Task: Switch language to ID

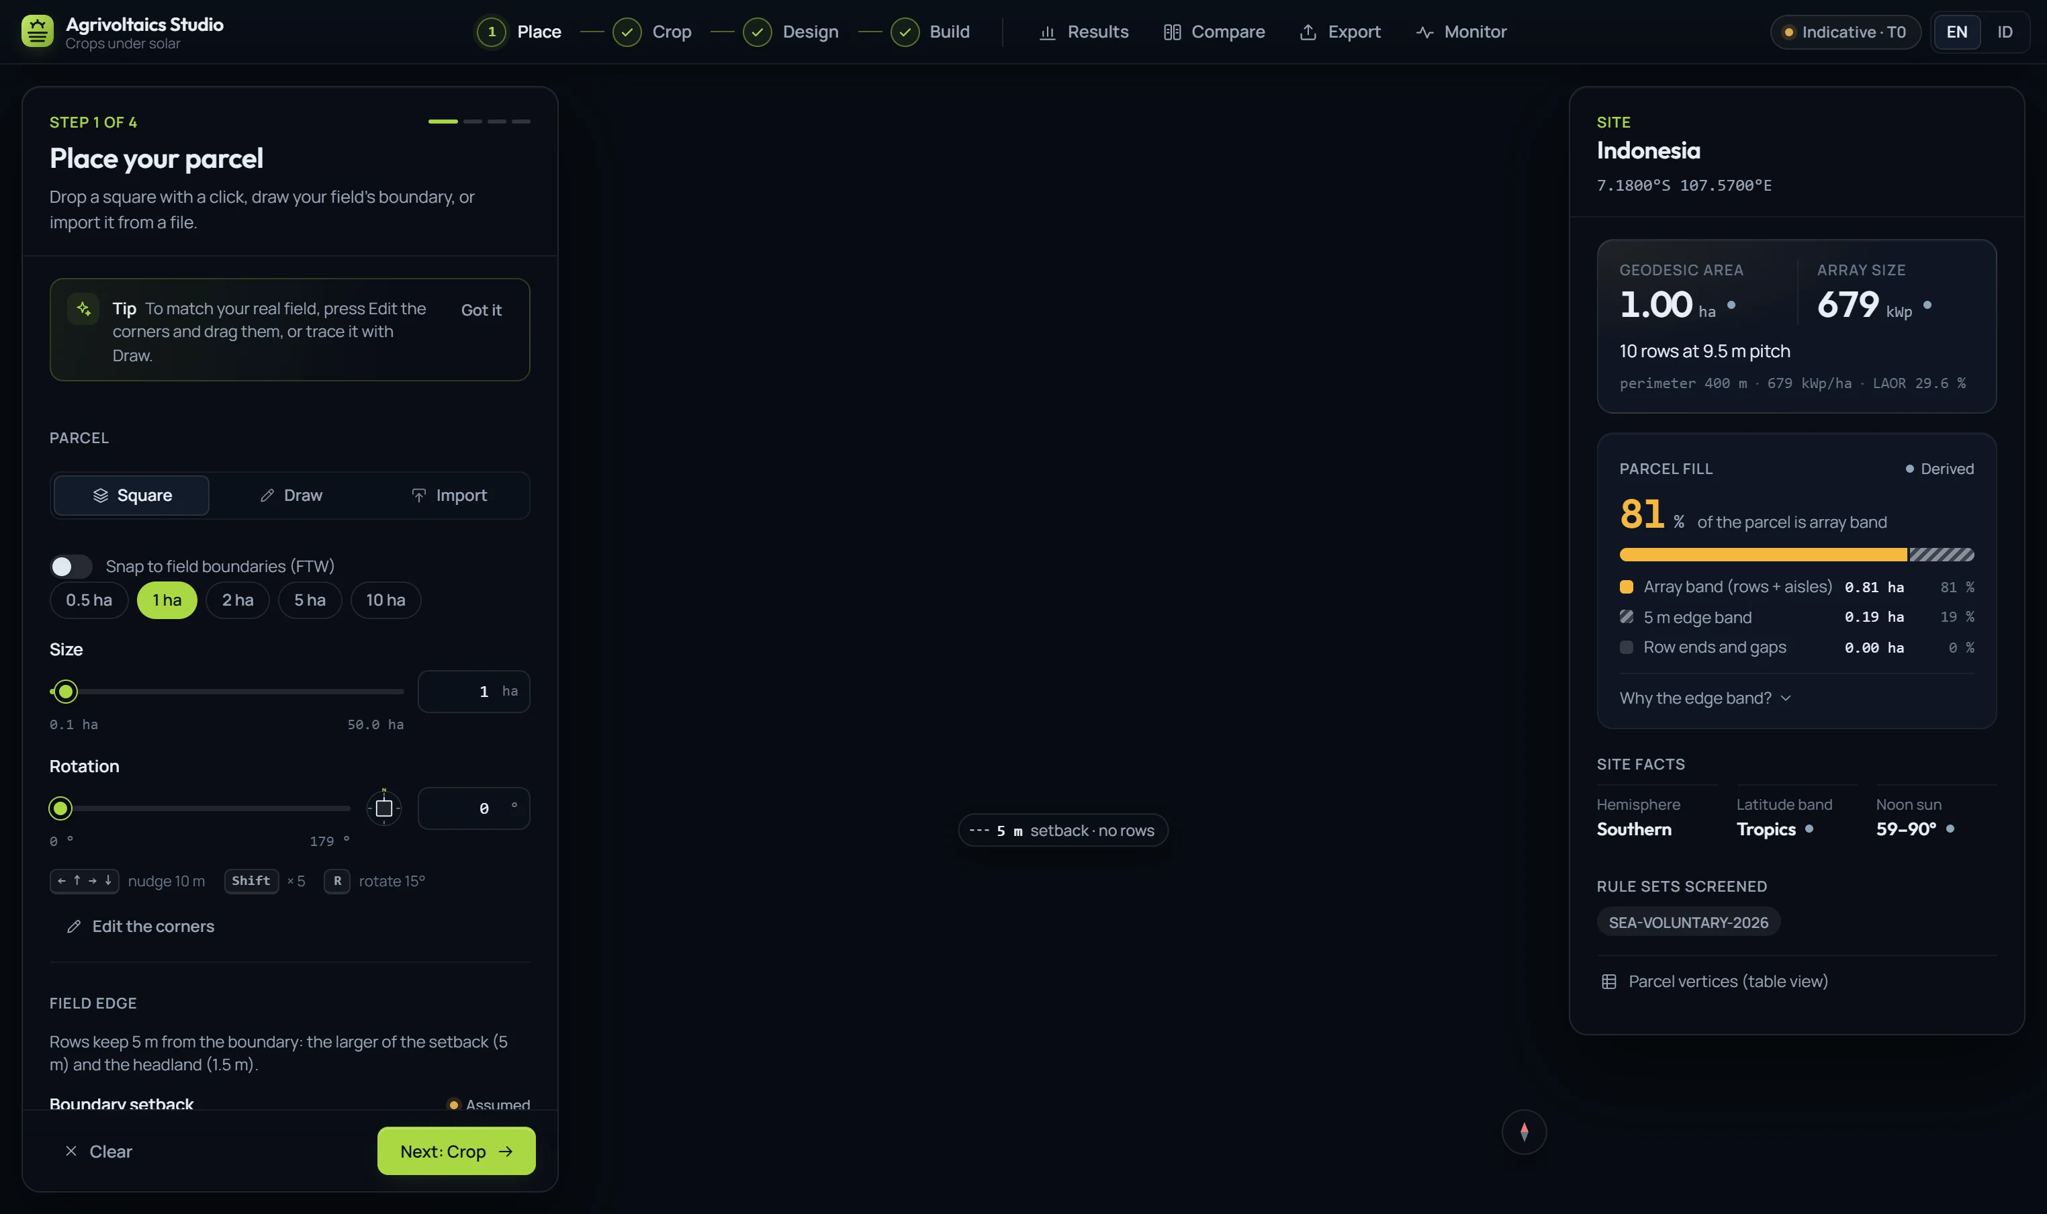Action: coord(2005,32)
